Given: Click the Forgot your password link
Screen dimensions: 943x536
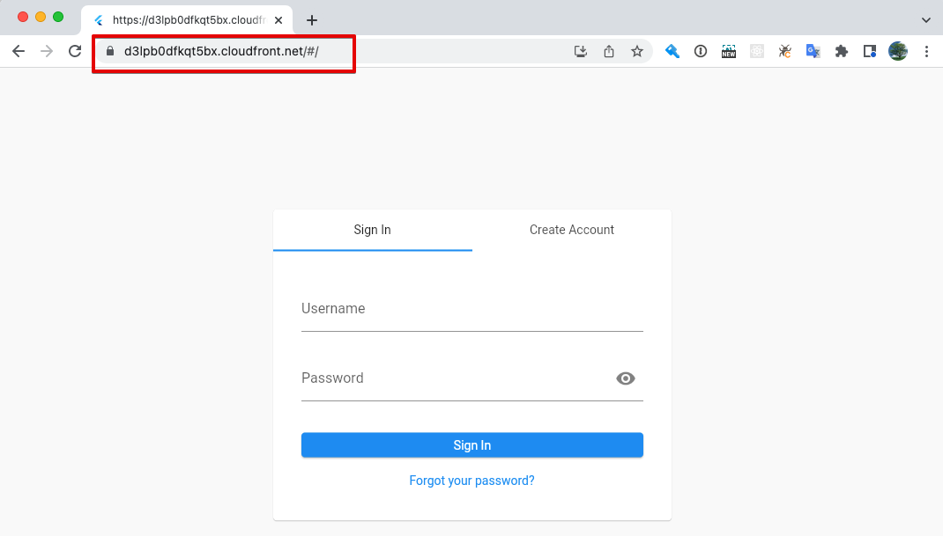Looking at the screenshot, I should [471, 480].
